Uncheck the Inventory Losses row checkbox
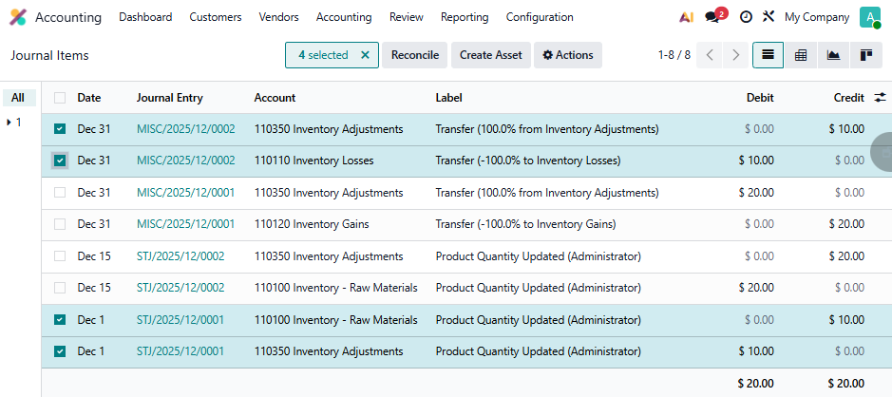Image resolution: width=892 pixels, height=397 pixels. coord(61,161)
